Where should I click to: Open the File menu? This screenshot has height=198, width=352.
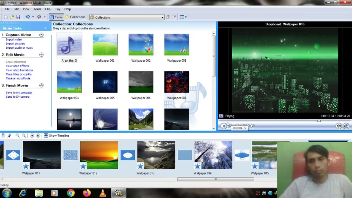(7, 9)
